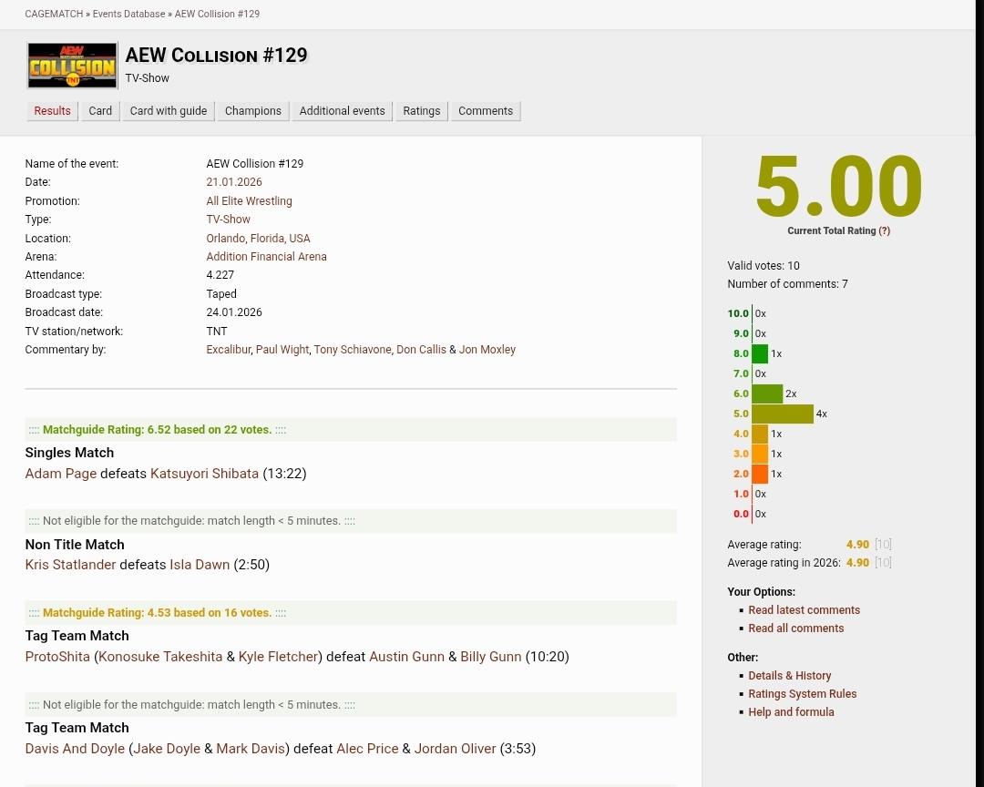Click the AEW Collision #129 breadcrumb
Viewport: 984px width, 787px height.
pos(217,14)
